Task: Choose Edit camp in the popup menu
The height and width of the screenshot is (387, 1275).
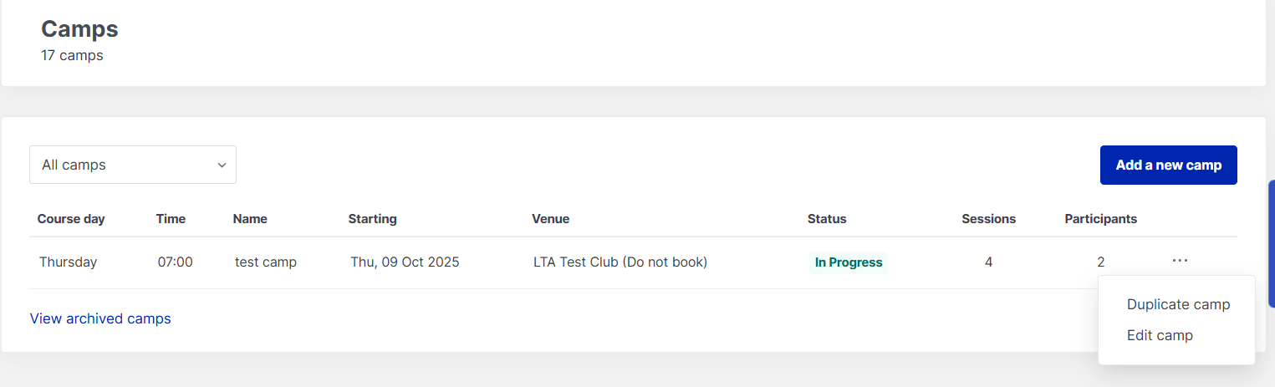Action: pos(1160,335)
